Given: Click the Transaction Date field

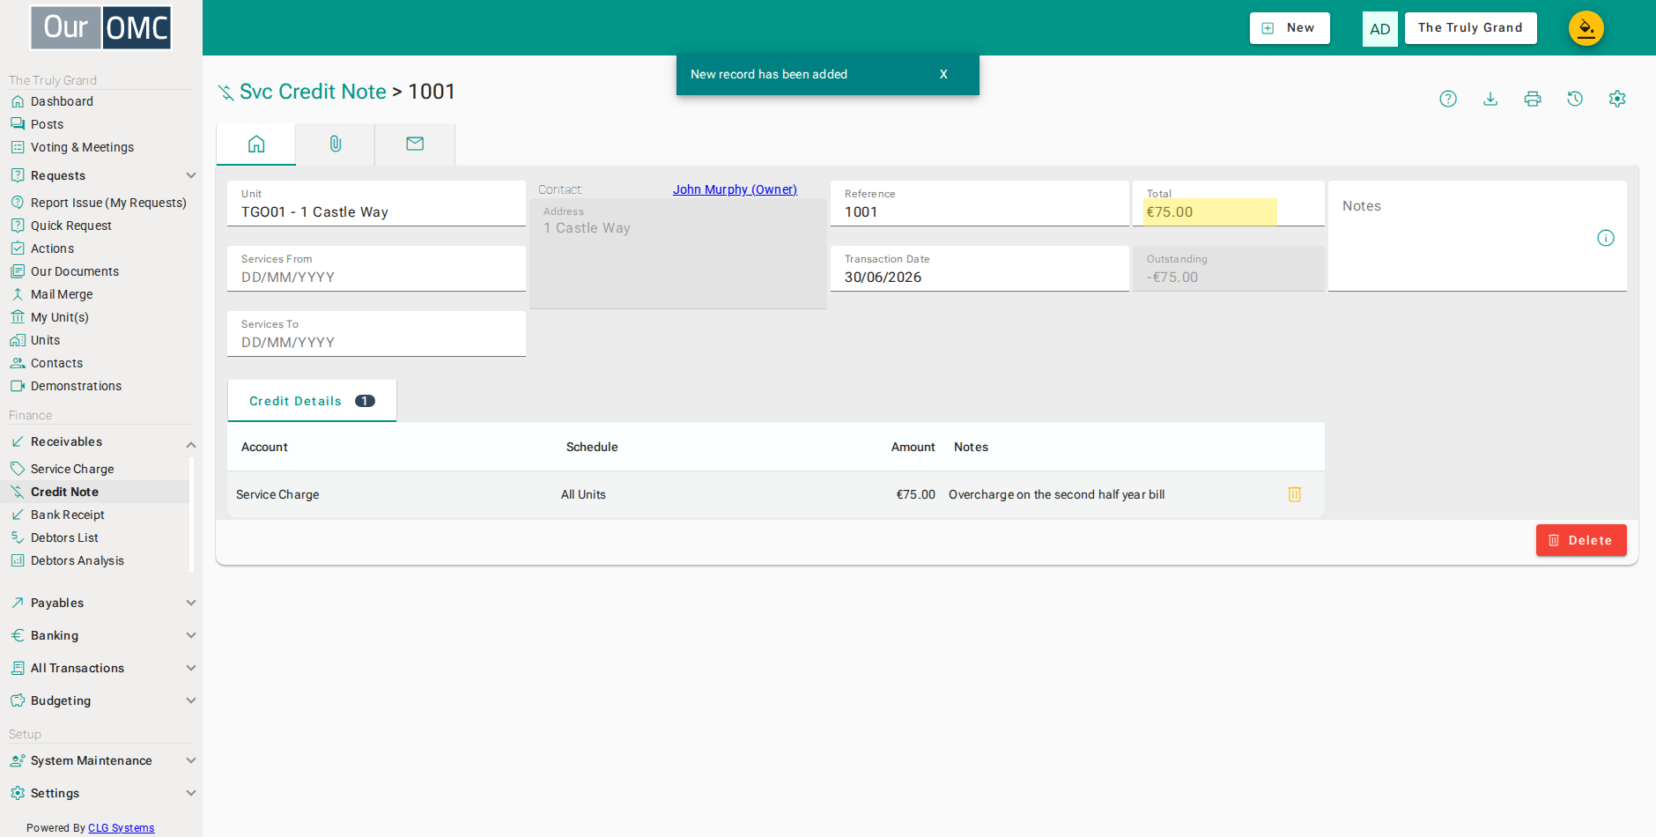Looking at the screenshot, I should (x=980, y=269).
